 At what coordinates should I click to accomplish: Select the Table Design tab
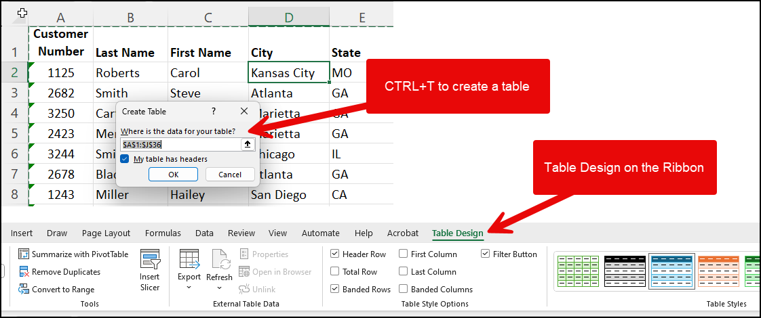coord(458,233)
